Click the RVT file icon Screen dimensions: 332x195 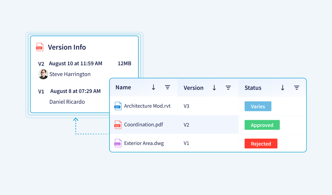click(x=118, y=106)
